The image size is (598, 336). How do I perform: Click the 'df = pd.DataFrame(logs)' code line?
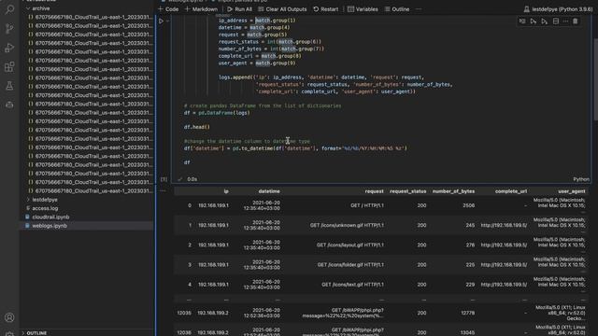pos(217,113)
